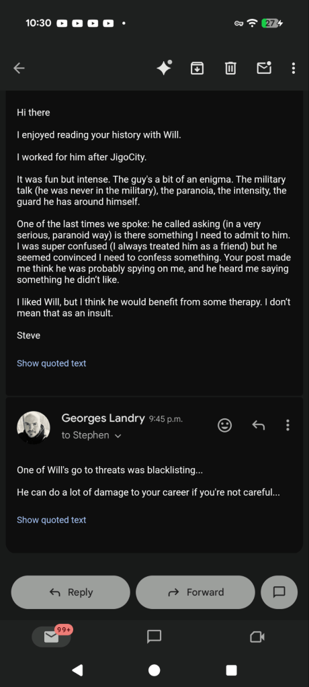Add an emoji reaction to Georges Landry's message
The height and width of the screenshot is (687, 309).
[225, 425]
